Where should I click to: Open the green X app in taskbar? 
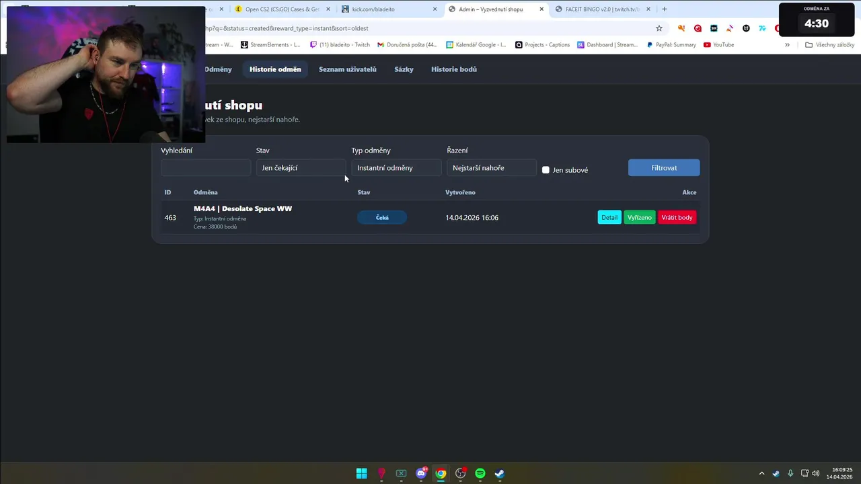point(401,473)
